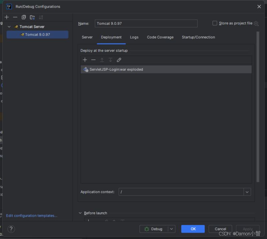267x239 pixels.
Task: Add new configuration with plus icon
Action: pos(7,17)
